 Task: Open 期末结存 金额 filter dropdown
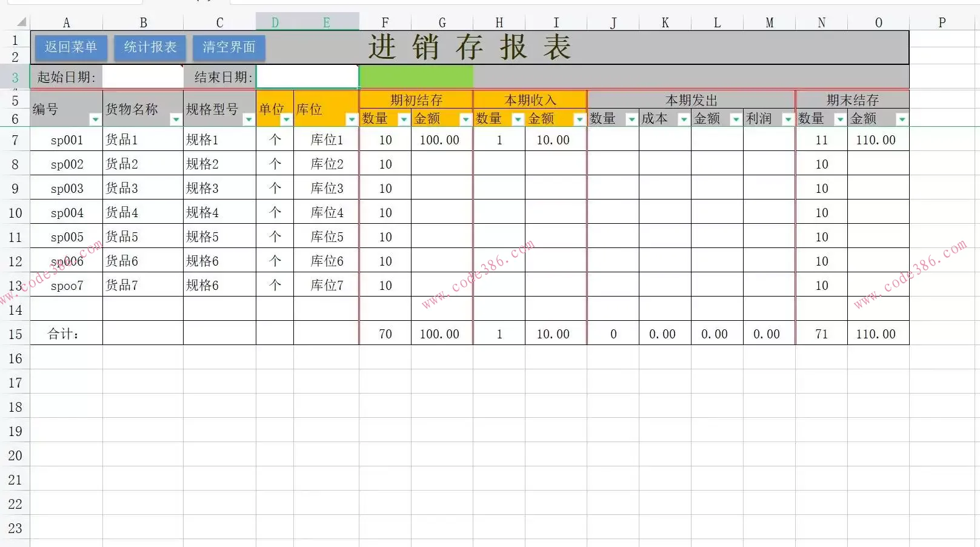tap(902, 119)
